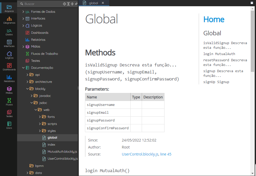Expand the api folder
Image resolution: width=256 pixels, height=176 pixels.
[27, 75]
